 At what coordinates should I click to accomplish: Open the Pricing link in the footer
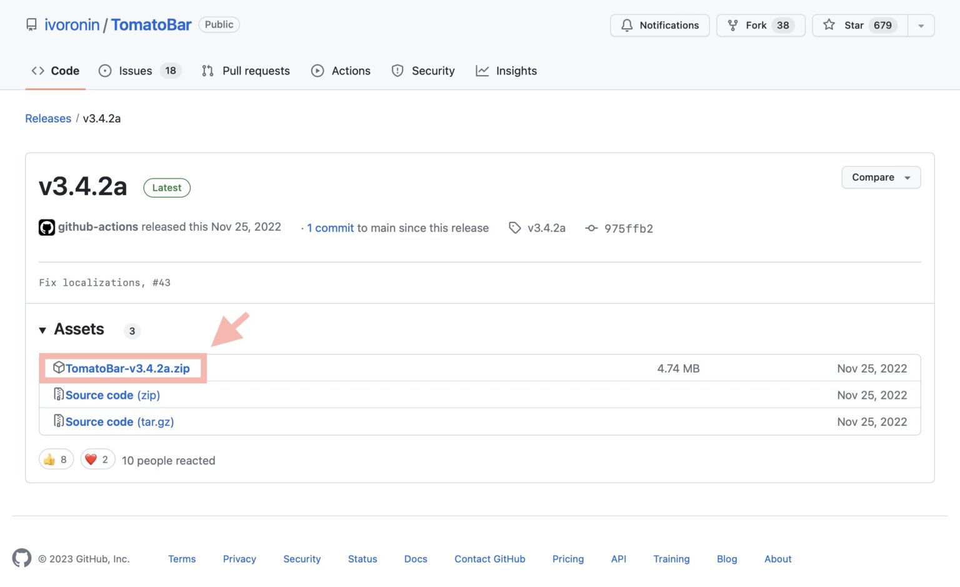567,558
